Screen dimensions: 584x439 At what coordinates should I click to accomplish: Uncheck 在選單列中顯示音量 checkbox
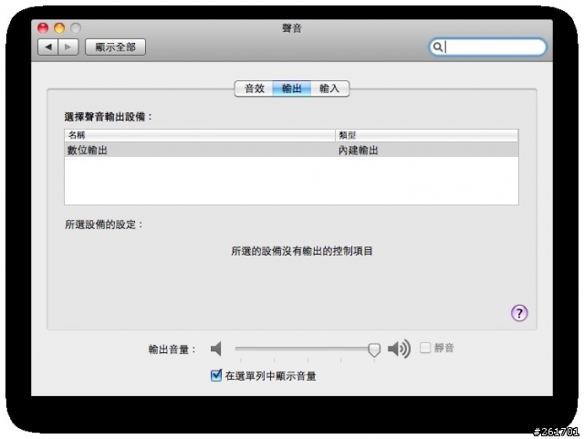coord(216,375)
